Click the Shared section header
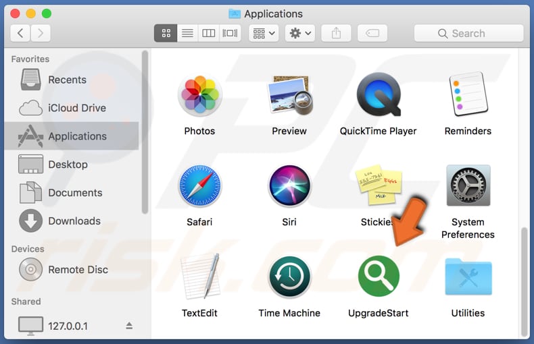The height and width of the screenshot is (344, 534). (x=26, y=302)
